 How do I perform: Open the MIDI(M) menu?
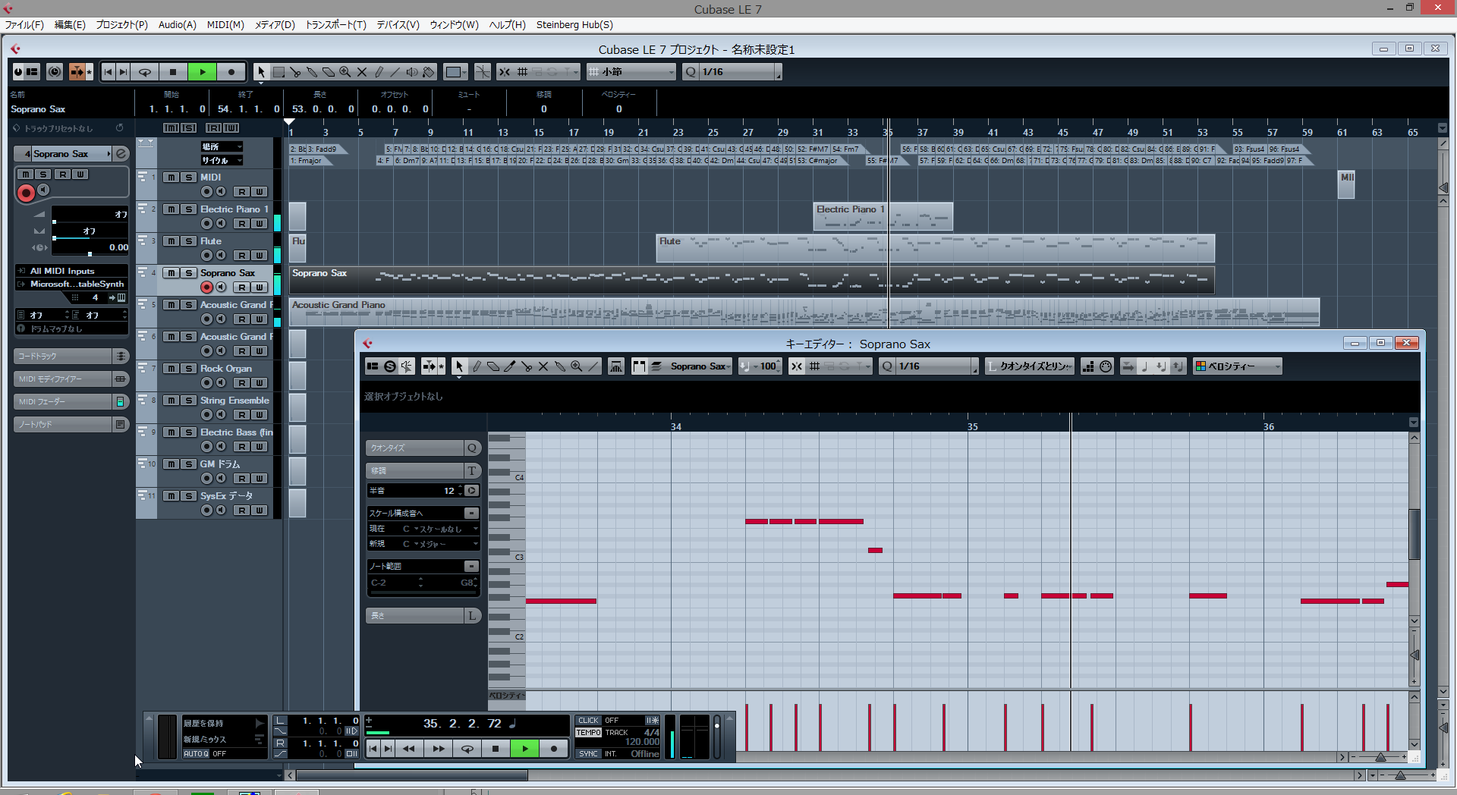tap(225, 24)
